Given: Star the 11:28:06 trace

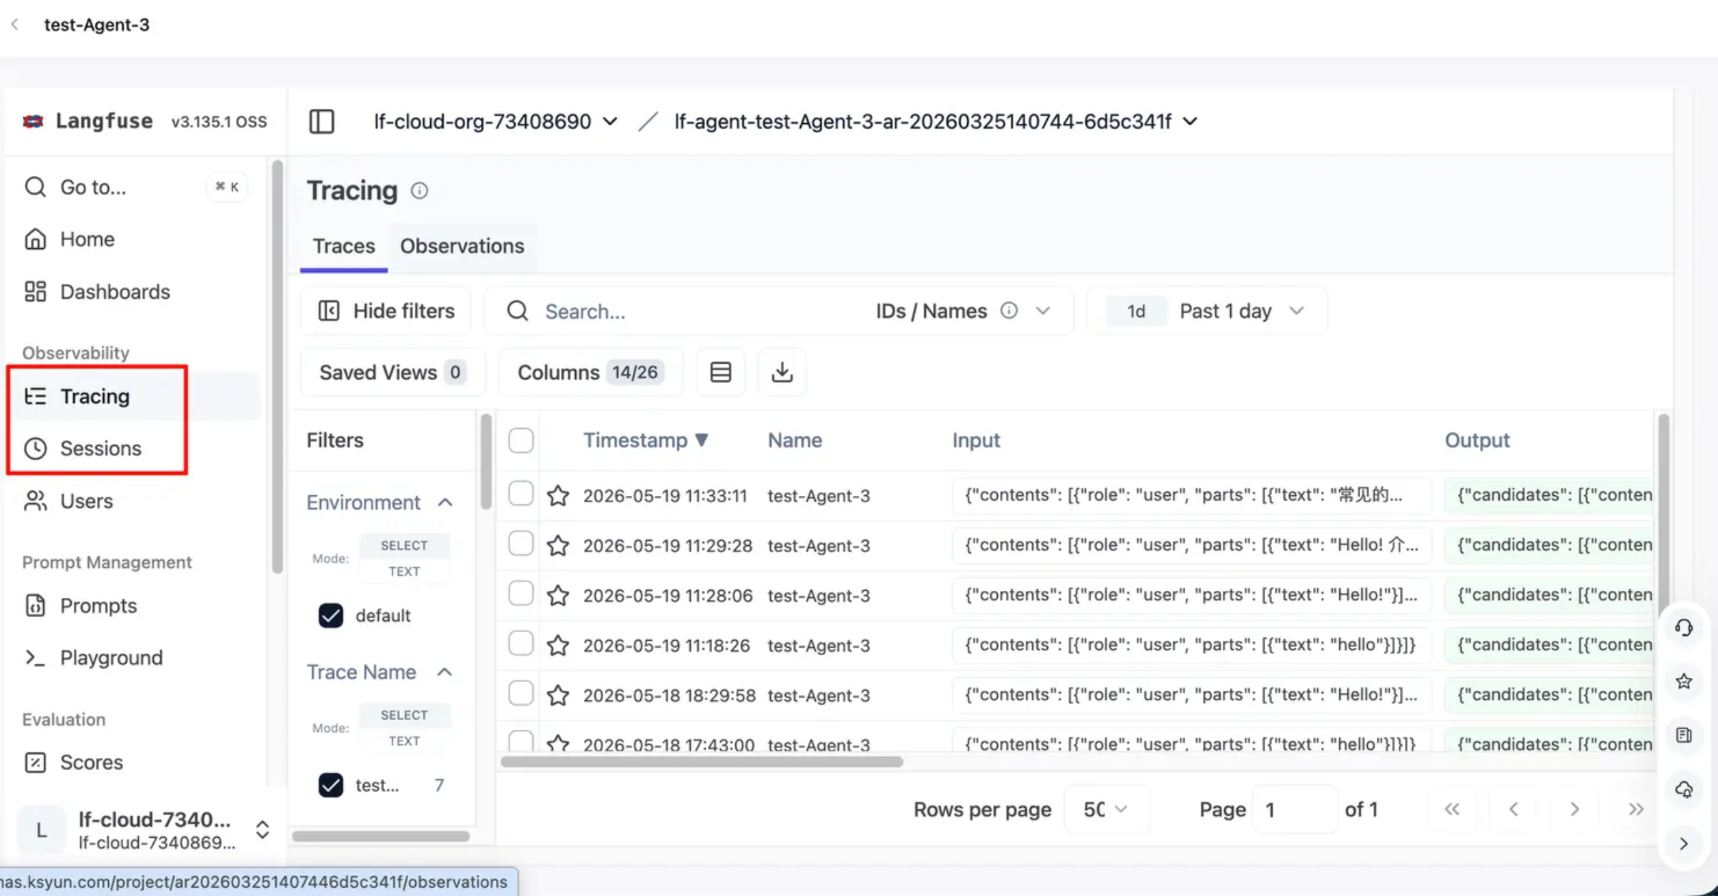Looking at the screenshot, I should pos(558,595).
